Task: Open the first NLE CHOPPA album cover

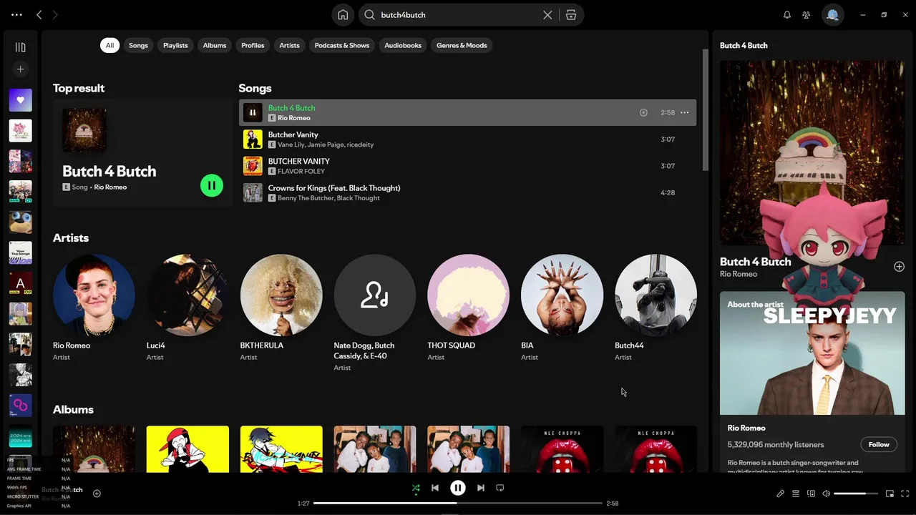Action: coord(562,449)
